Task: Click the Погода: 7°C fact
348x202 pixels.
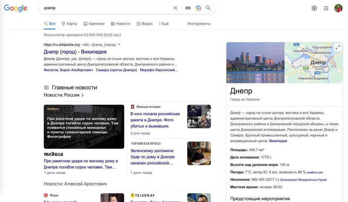Action: point(268,172)
